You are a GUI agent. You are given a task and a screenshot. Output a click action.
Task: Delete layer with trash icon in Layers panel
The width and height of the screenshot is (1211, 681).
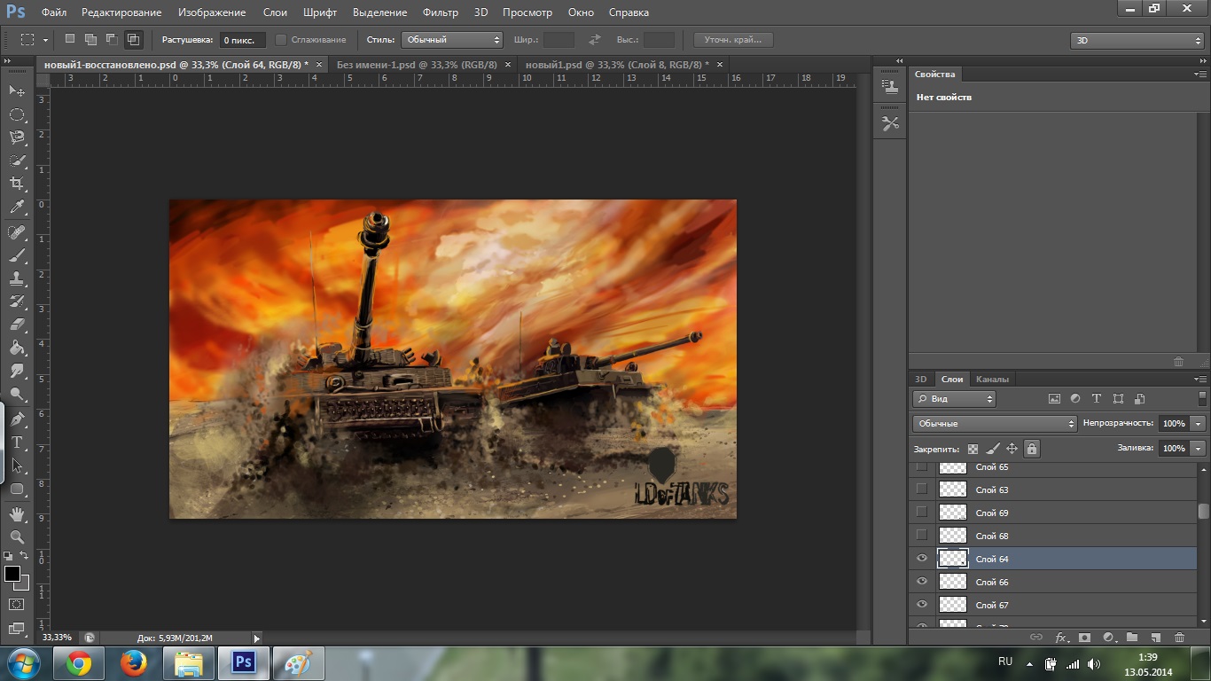tap(1179, 637)
